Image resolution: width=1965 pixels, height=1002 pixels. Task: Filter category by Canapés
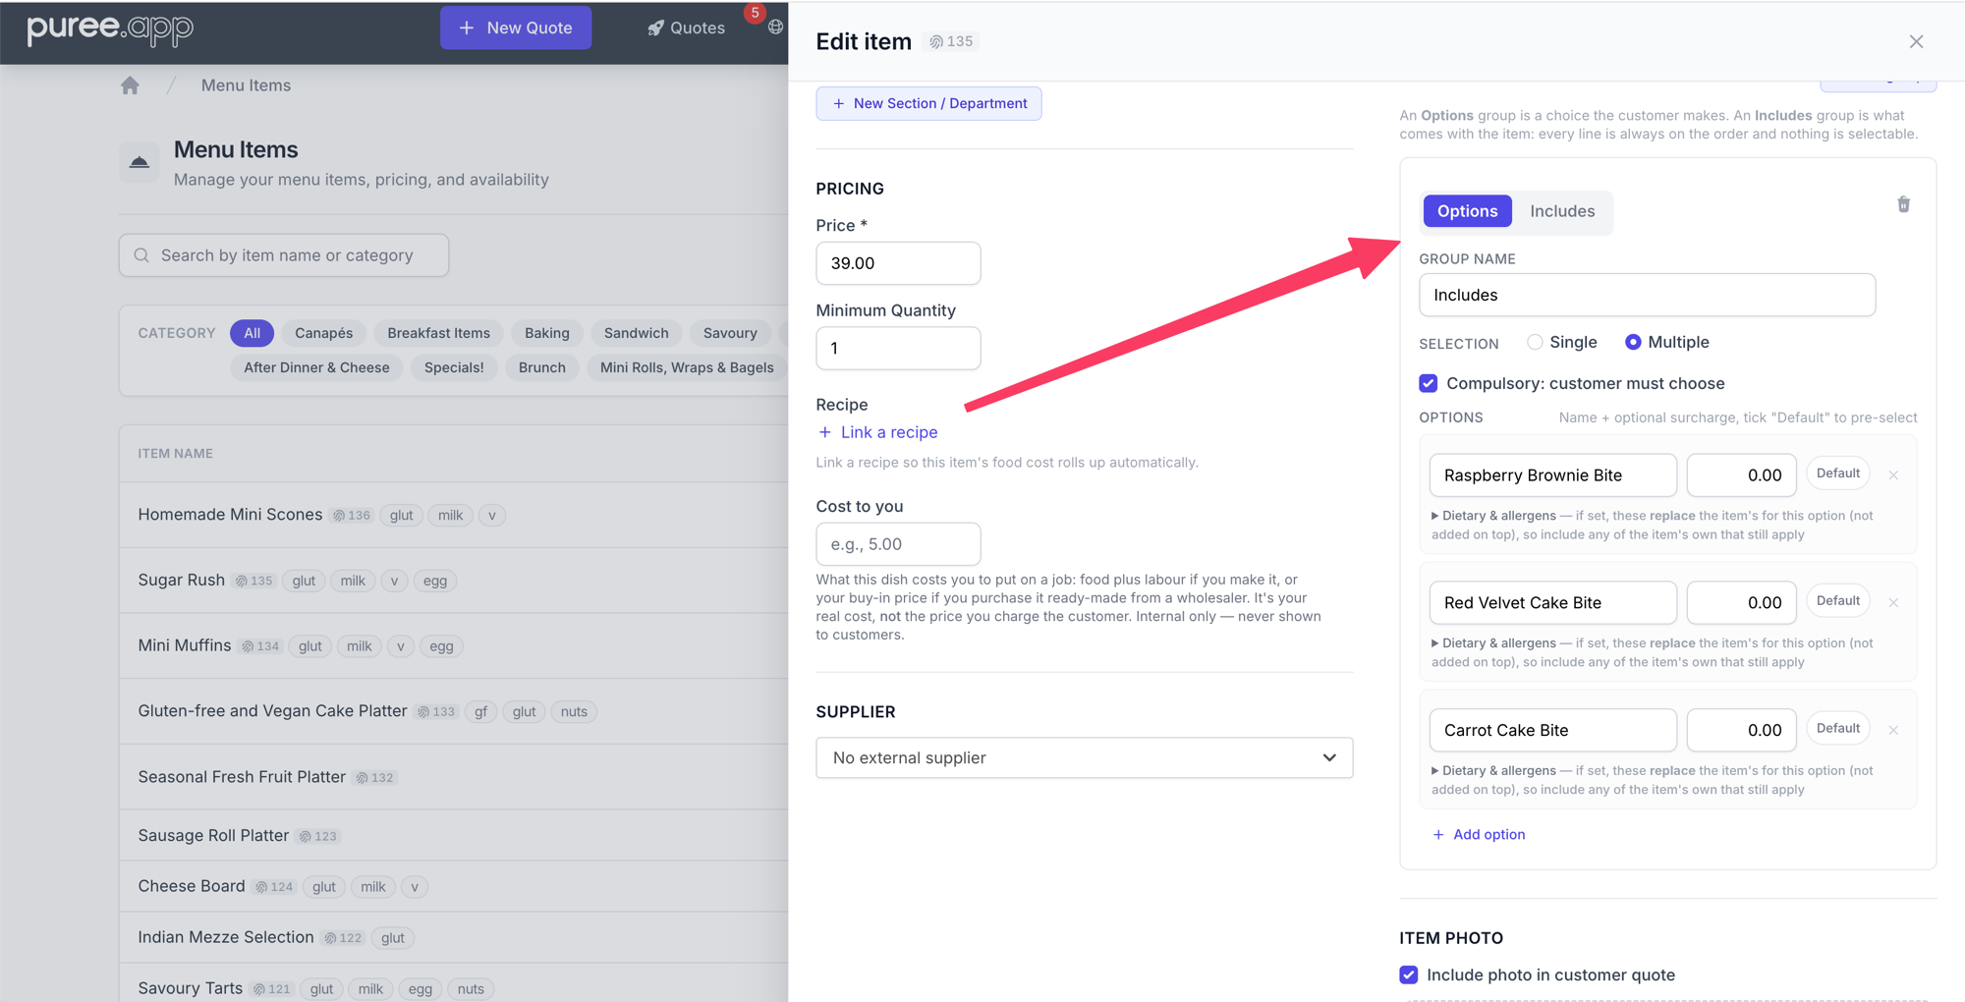[x=323, y=333]
